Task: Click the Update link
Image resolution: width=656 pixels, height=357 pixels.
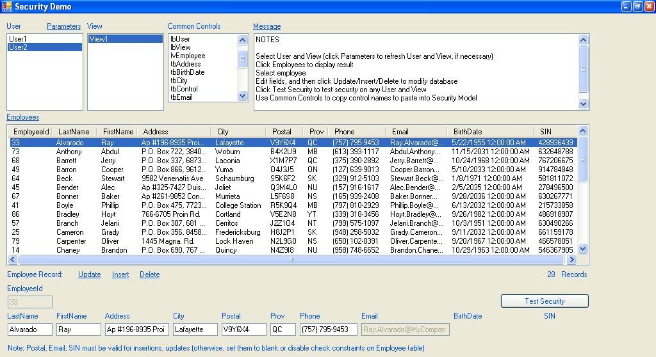Action: click(x=89, y=274)
